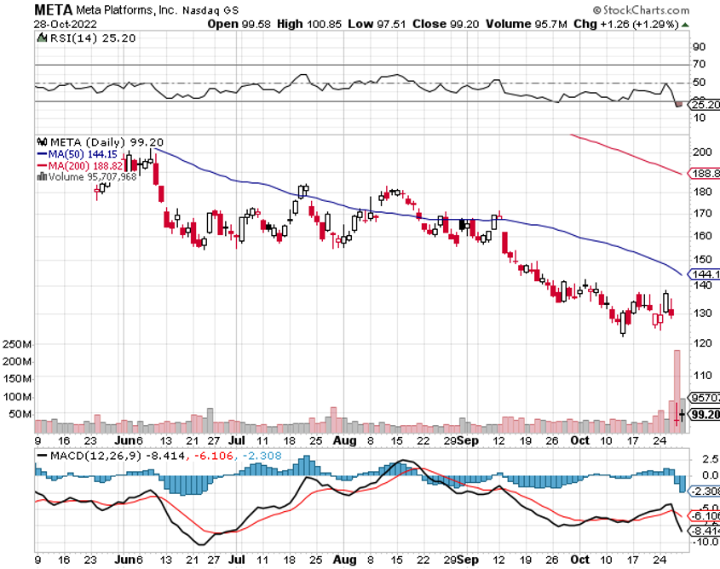
Task: Click the High 100.85 value
Action: point(309,24)
